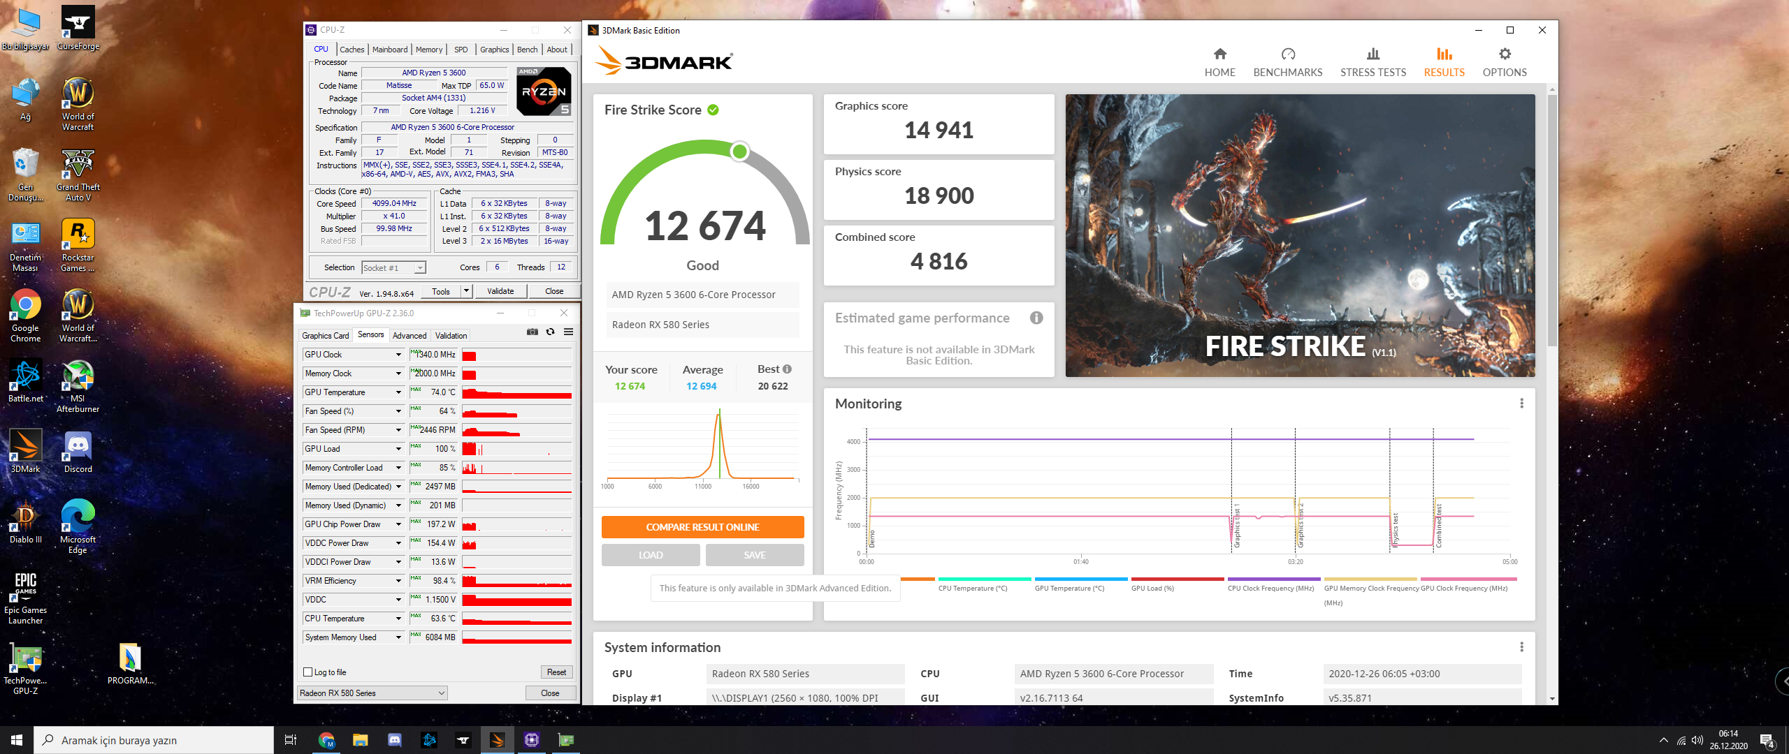Click info icon beside Estimated game performance
Viewport: 1789px width, 754px height.
[x=1036, y=318]
